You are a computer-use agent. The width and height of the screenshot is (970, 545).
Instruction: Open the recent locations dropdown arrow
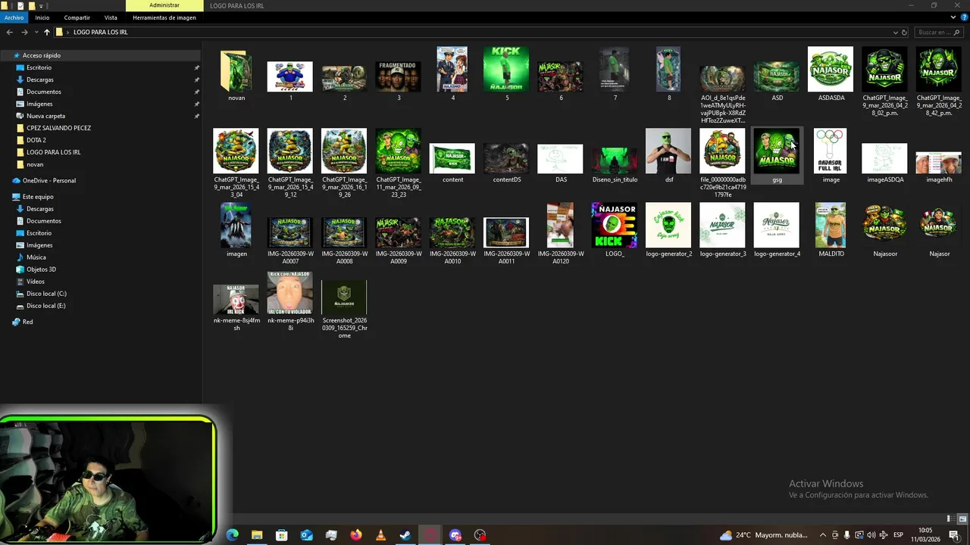pos(36,33)
